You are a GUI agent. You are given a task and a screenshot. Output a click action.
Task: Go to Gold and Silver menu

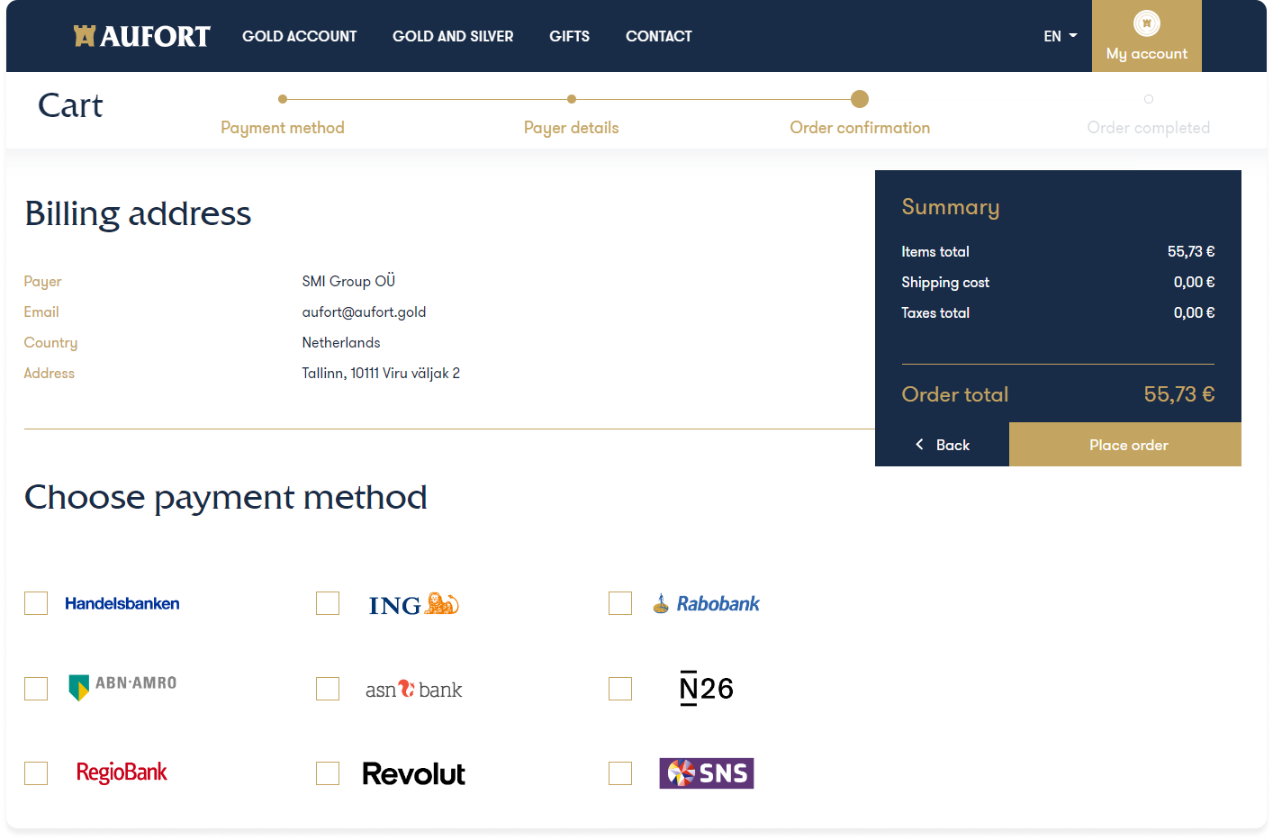(x=453, y=36)
